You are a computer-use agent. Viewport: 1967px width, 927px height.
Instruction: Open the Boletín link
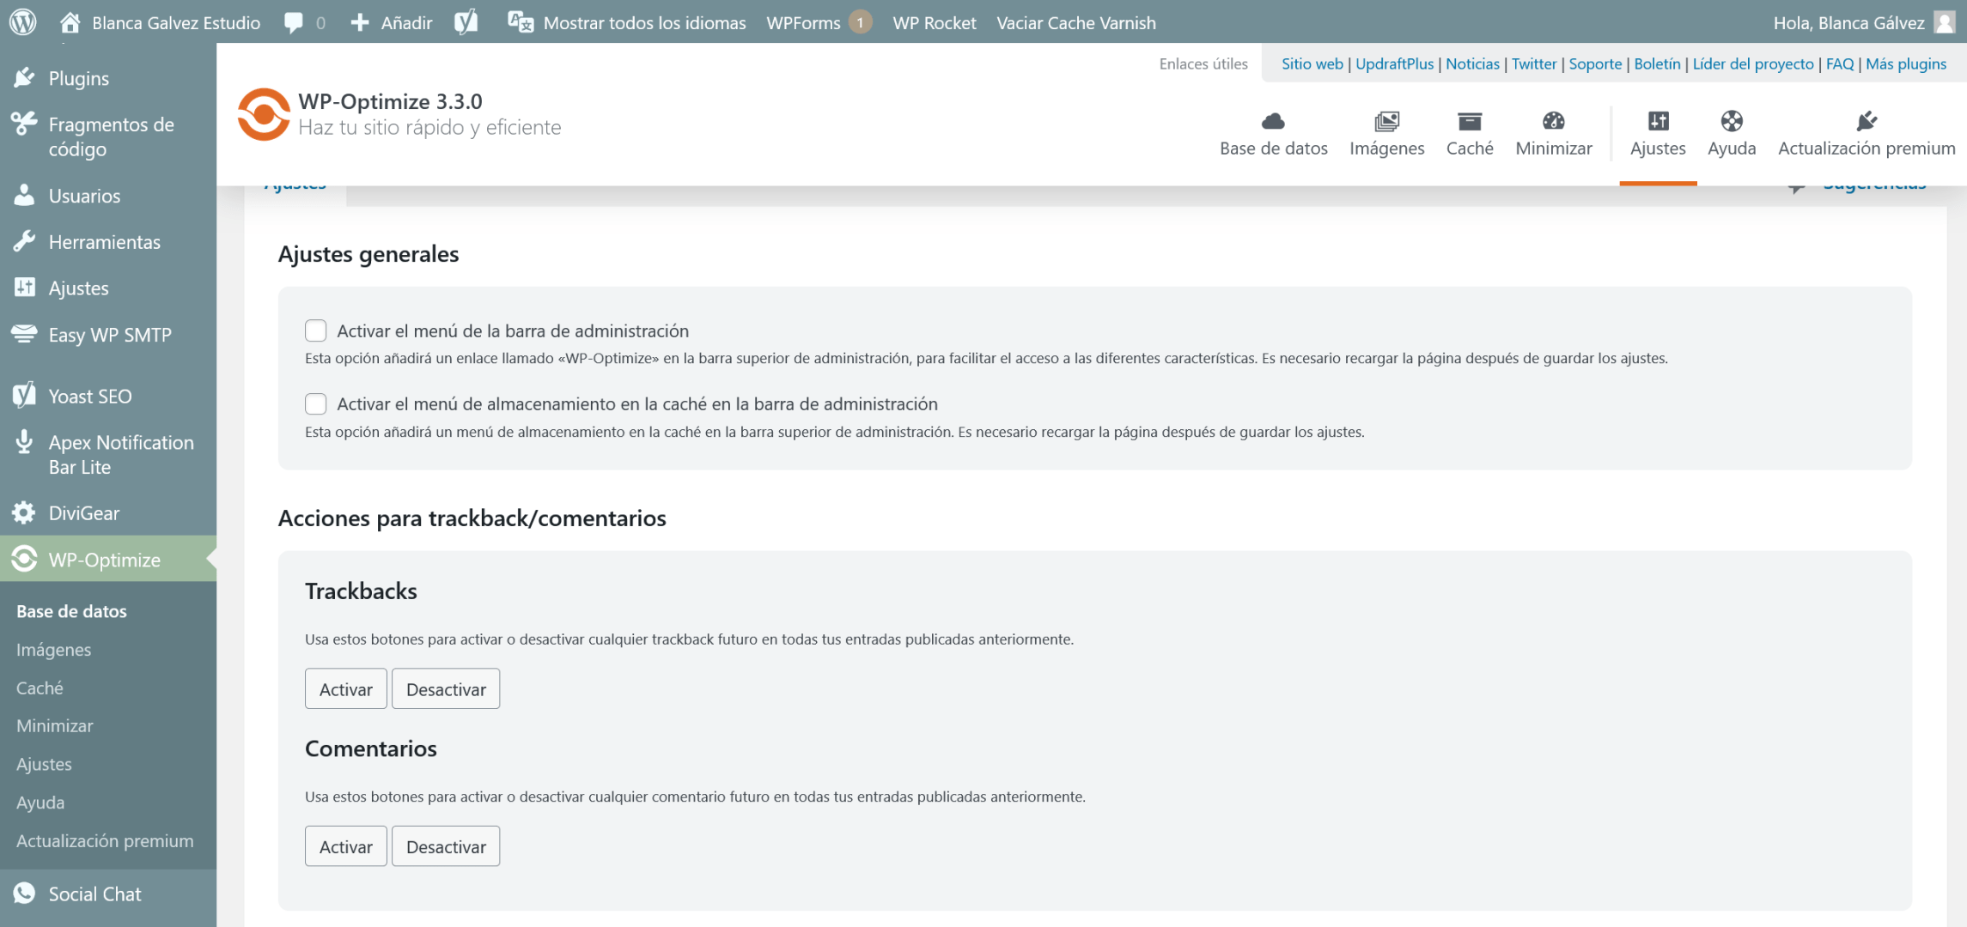coord(1657,64)
